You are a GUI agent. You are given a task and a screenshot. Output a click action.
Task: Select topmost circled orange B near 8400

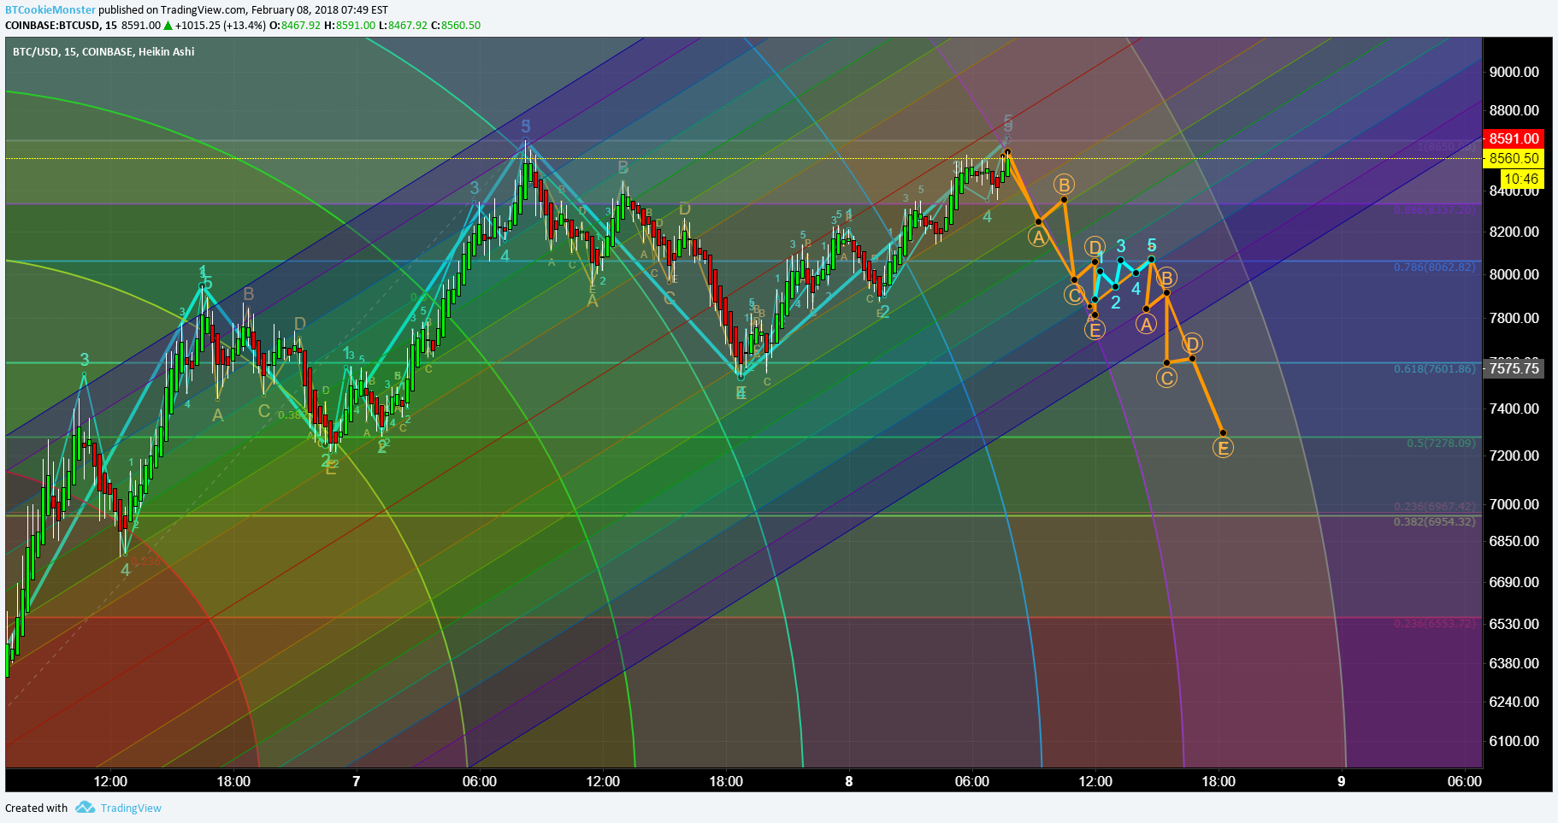[1064, 185]
